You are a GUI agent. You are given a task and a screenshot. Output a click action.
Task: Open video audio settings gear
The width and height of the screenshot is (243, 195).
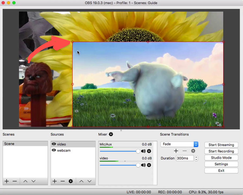149,165
